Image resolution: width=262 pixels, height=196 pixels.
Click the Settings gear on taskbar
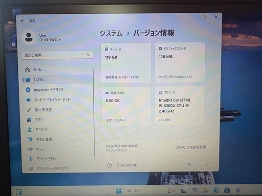point(238,190)
